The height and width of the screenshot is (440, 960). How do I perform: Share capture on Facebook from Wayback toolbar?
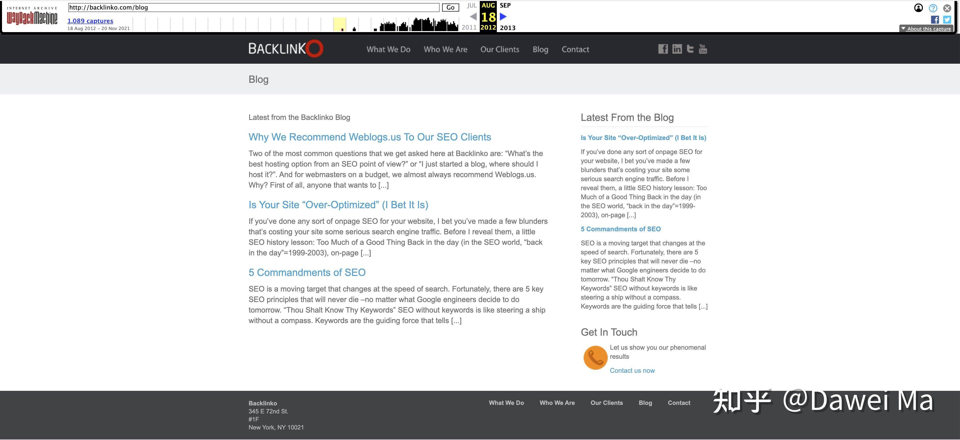tap(935, 20)
